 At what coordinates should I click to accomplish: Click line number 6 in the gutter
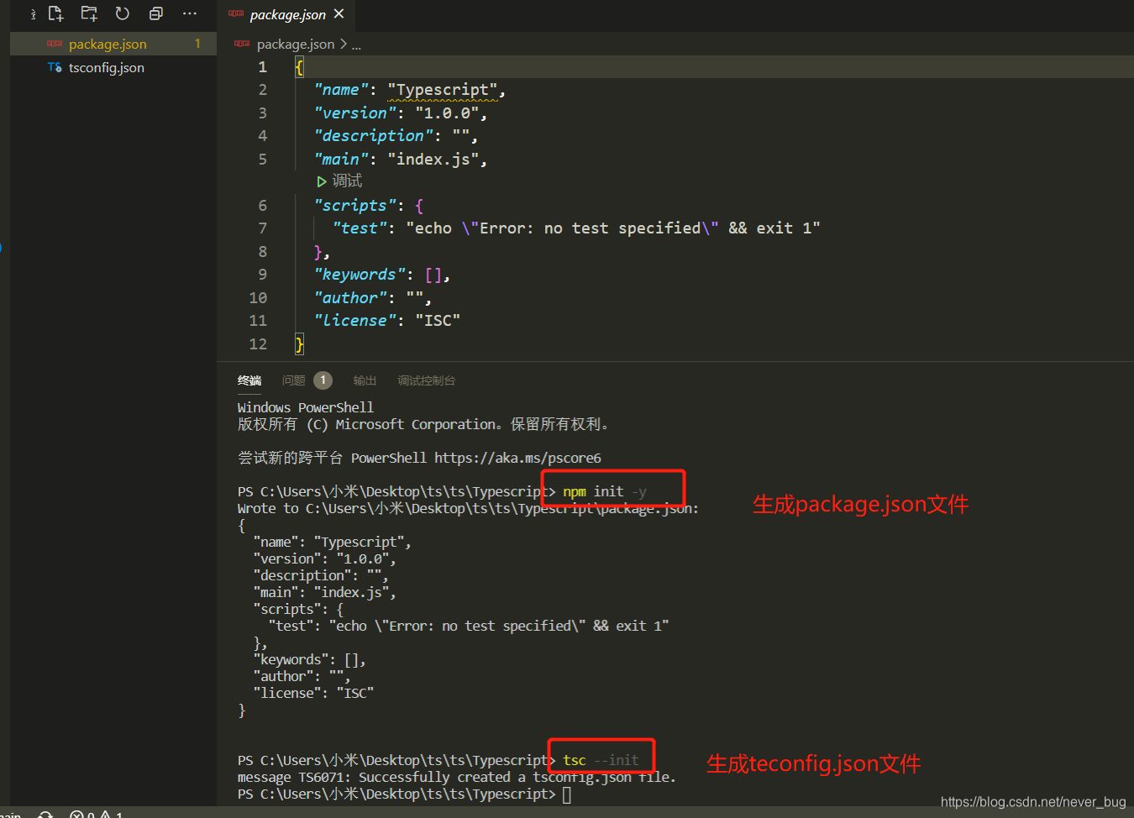(262, 206)
